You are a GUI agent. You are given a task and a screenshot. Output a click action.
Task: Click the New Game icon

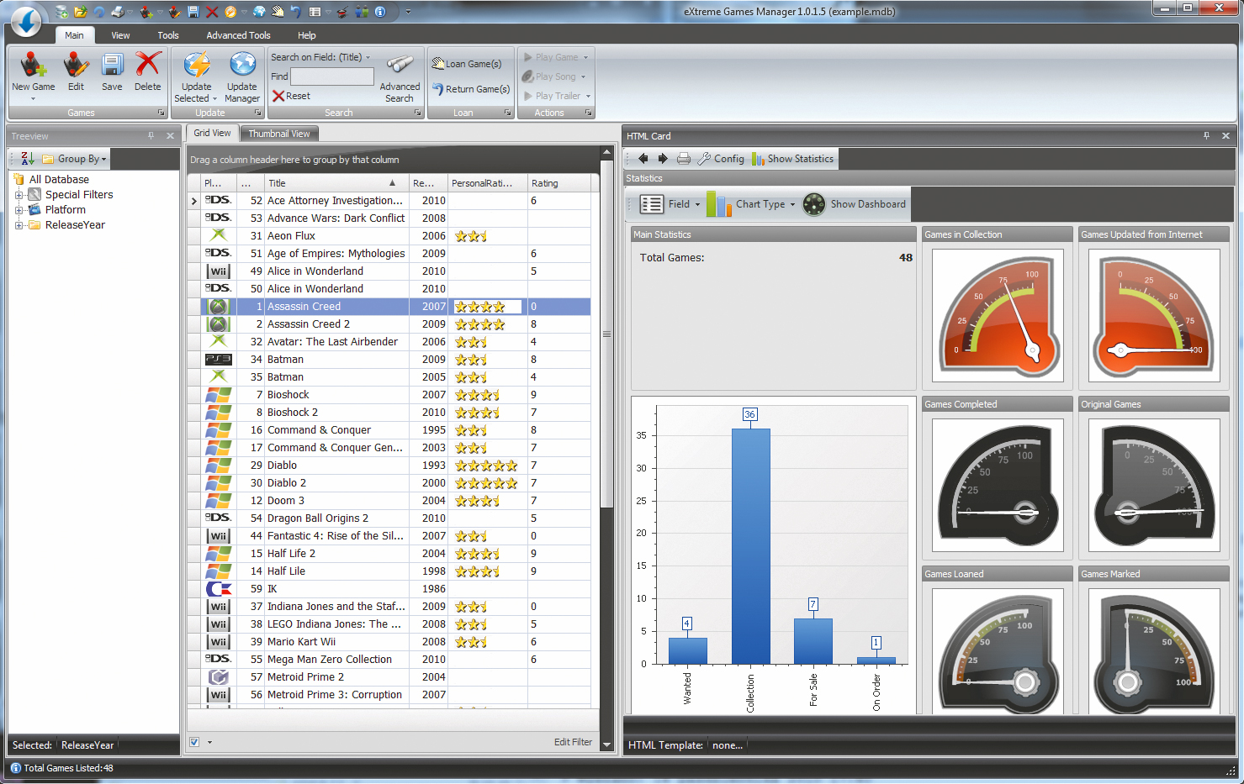[33, 66]
